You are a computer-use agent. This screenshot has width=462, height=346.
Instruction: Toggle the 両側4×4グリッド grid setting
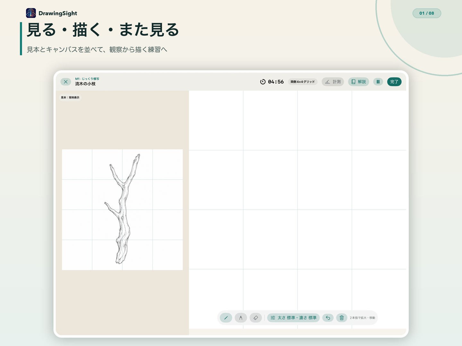(303, 82)
